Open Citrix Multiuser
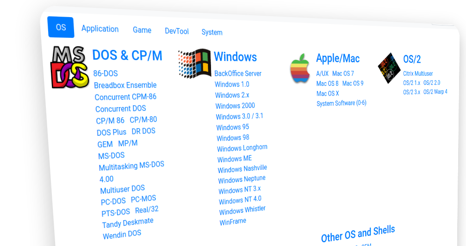The image size is (466, 246). pos(418,73)
